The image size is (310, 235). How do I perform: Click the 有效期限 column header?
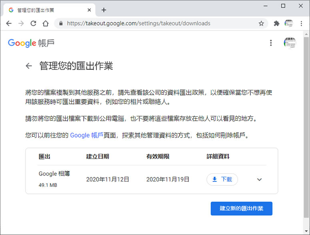tap(158, 157)
